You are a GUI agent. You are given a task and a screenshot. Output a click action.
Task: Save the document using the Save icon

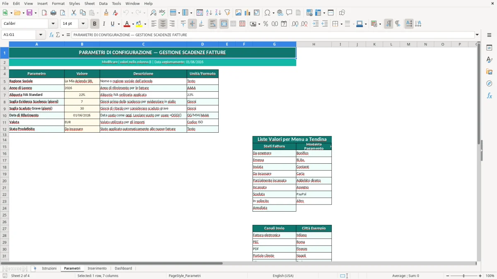pyautogui.click(x=29, y=13)
